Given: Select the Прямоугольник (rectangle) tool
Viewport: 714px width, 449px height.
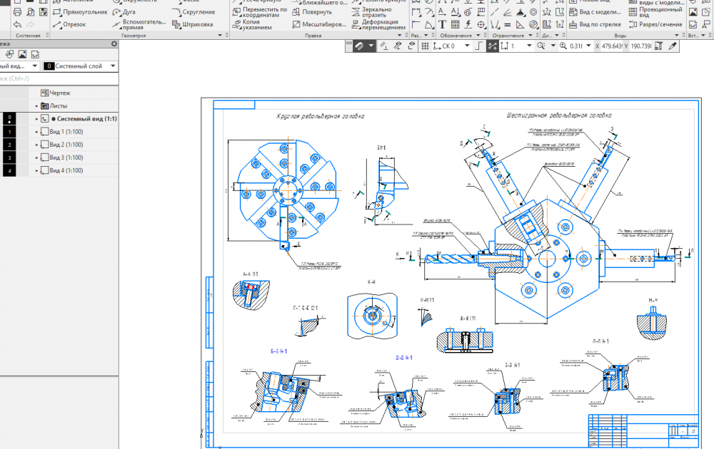Looking at the screenshot, I should click(79, 12).
